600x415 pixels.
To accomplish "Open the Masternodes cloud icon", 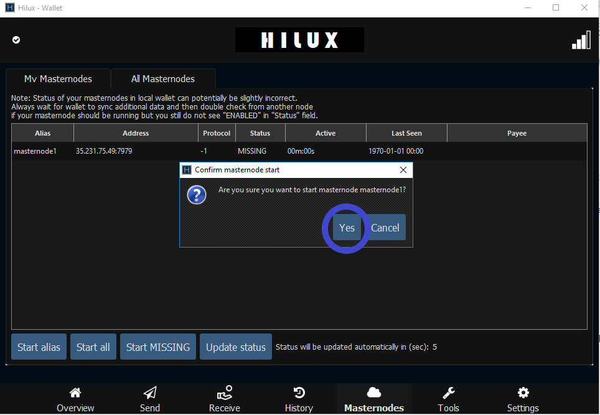I will [374, 393].
